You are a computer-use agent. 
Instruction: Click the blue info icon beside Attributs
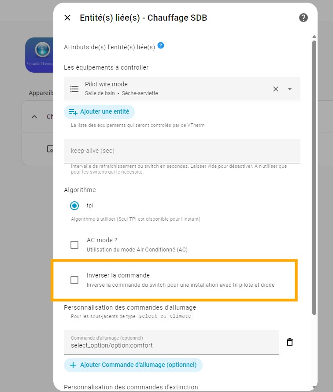point(161,45)
